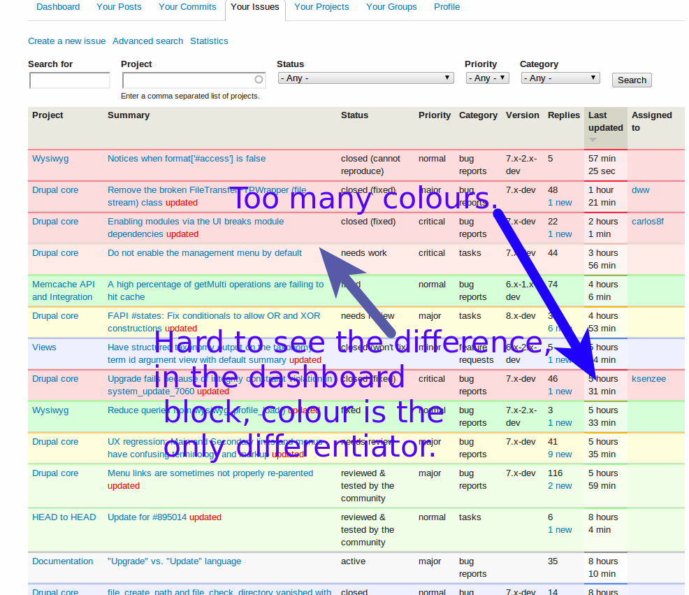This screenshot has height=595, width=689.
Task: View the Statistics link
Action: click(x=209, y=41)
